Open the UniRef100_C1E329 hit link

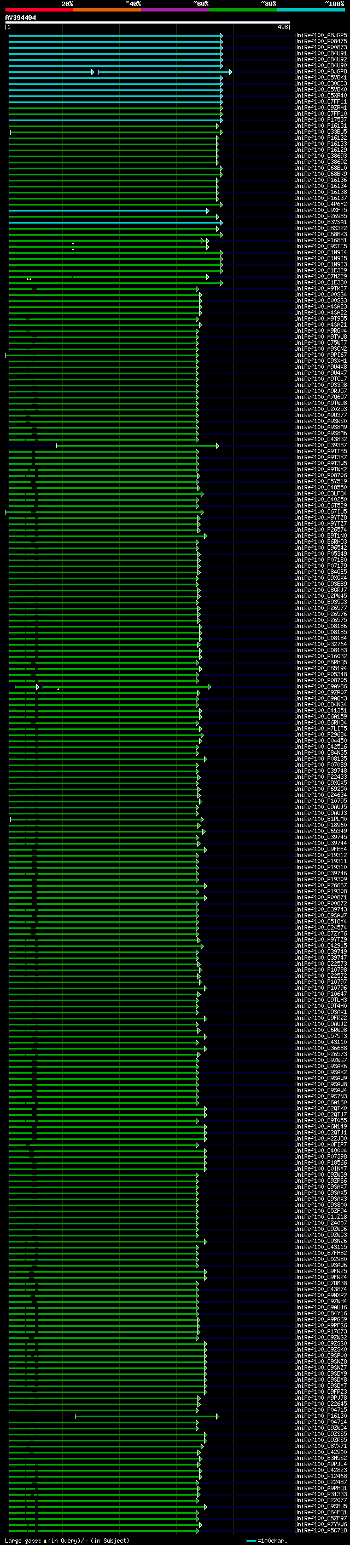click(x=320, y=271)
